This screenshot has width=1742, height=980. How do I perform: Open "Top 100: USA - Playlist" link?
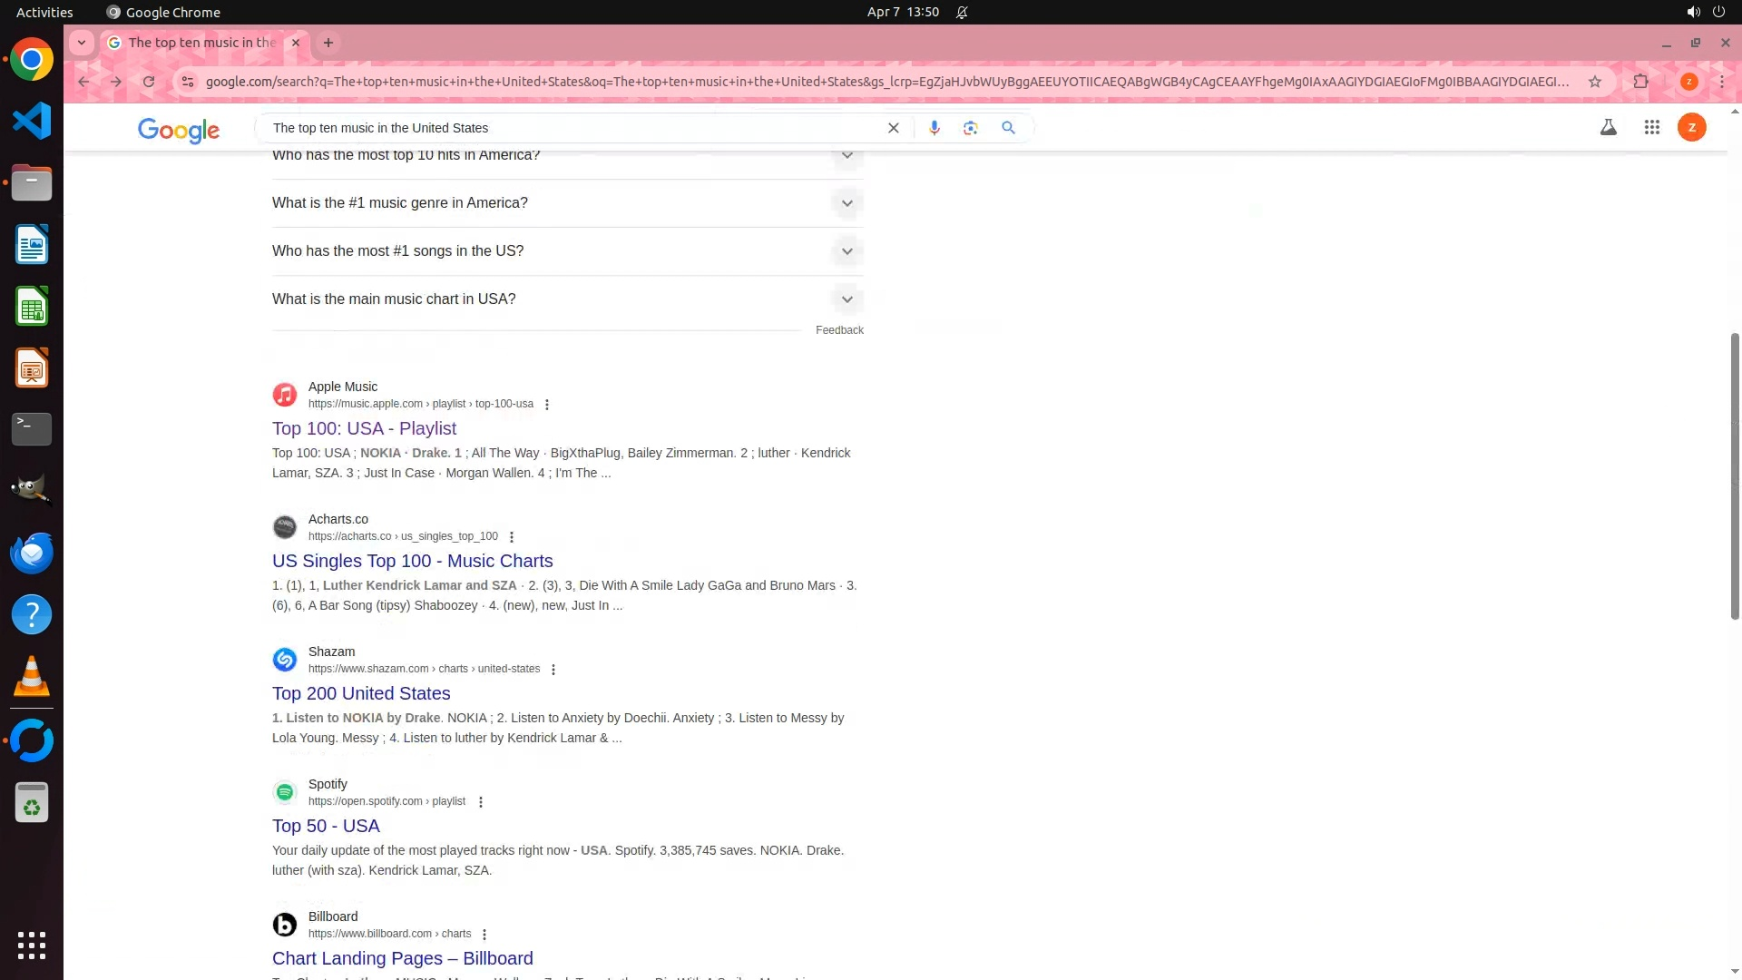tap(364, 428)
